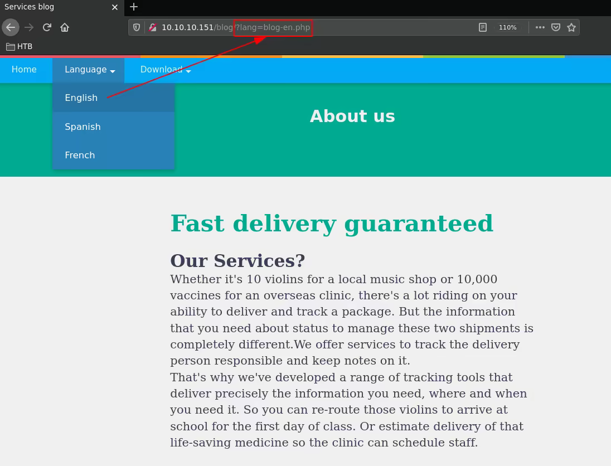
Task: Open page actions three-dots menu
Action: click(x=540, y=27)
